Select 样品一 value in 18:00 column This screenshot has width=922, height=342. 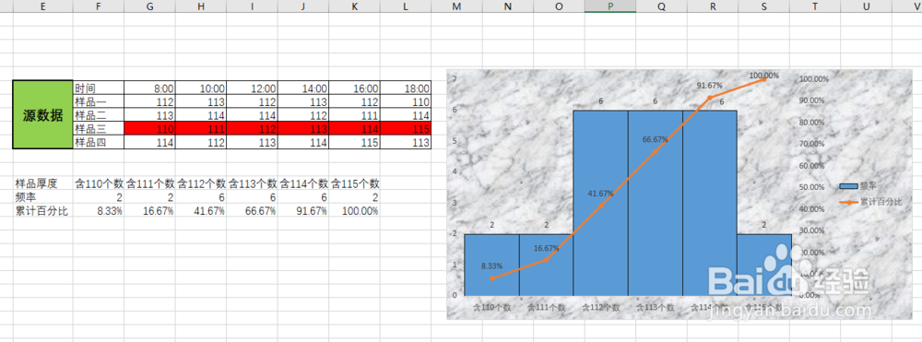[406, 101]
